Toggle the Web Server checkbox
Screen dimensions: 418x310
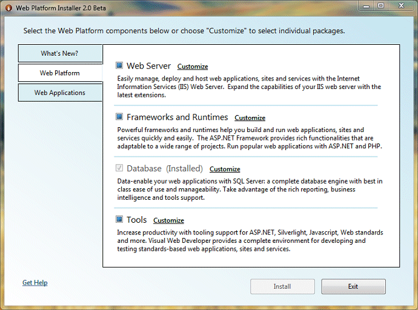(119, 65)
